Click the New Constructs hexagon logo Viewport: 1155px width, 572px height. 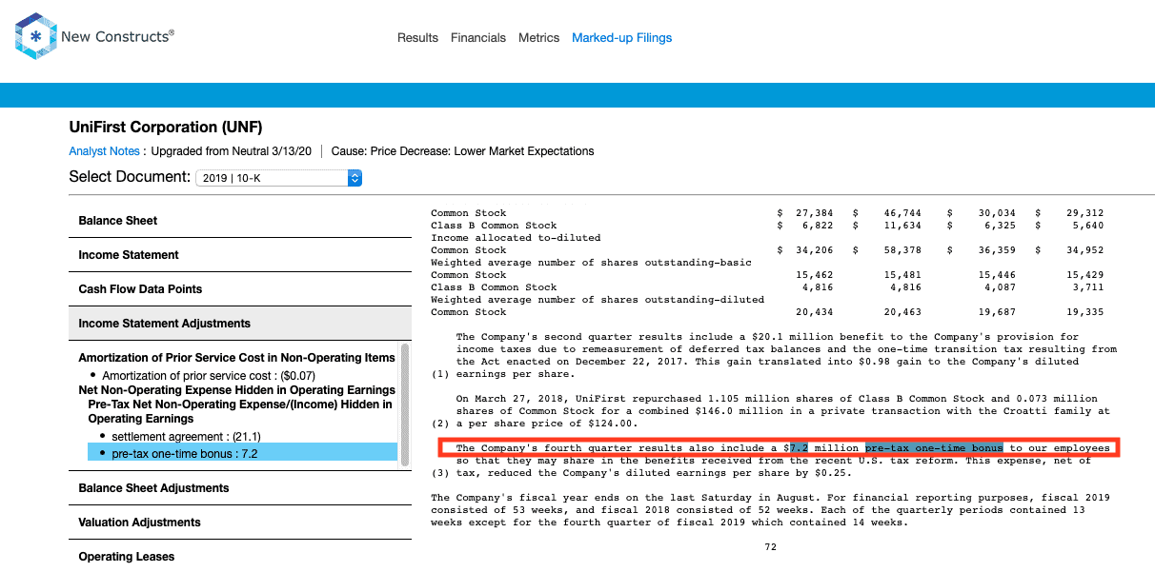[35, 37]
